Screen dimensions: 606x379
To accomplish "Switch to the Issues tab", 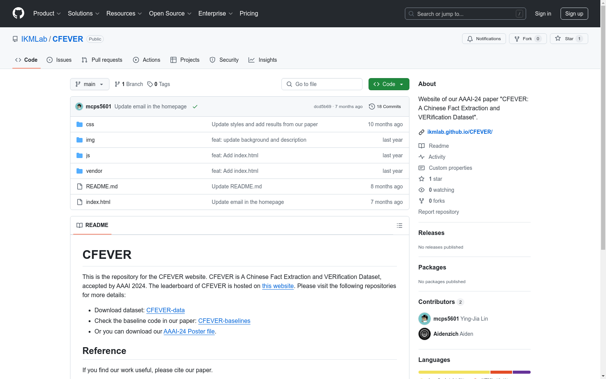I will 59,60.
